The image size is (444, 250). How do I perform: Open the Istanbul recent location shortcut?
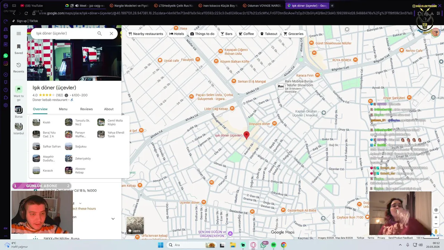point(19,128)
